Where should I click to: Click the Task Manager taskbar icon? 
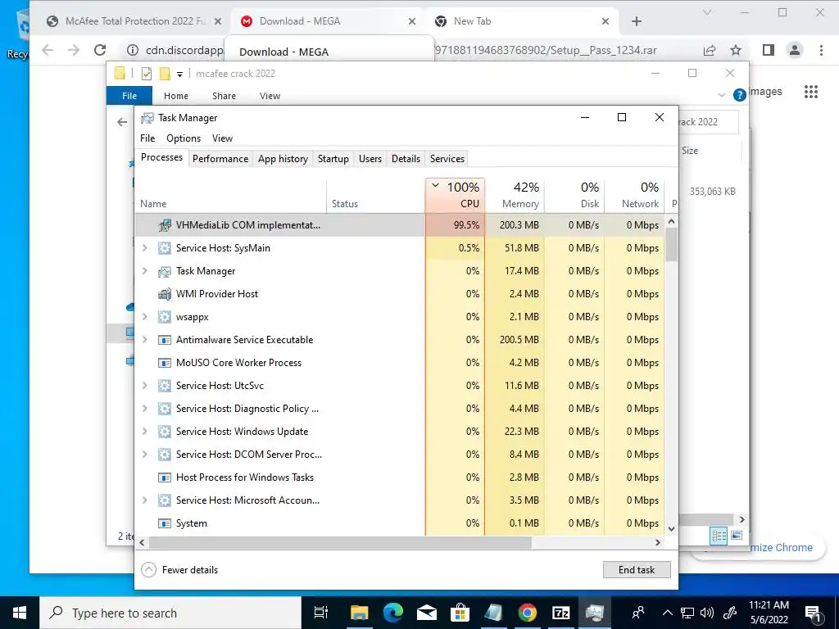[595, 613]
